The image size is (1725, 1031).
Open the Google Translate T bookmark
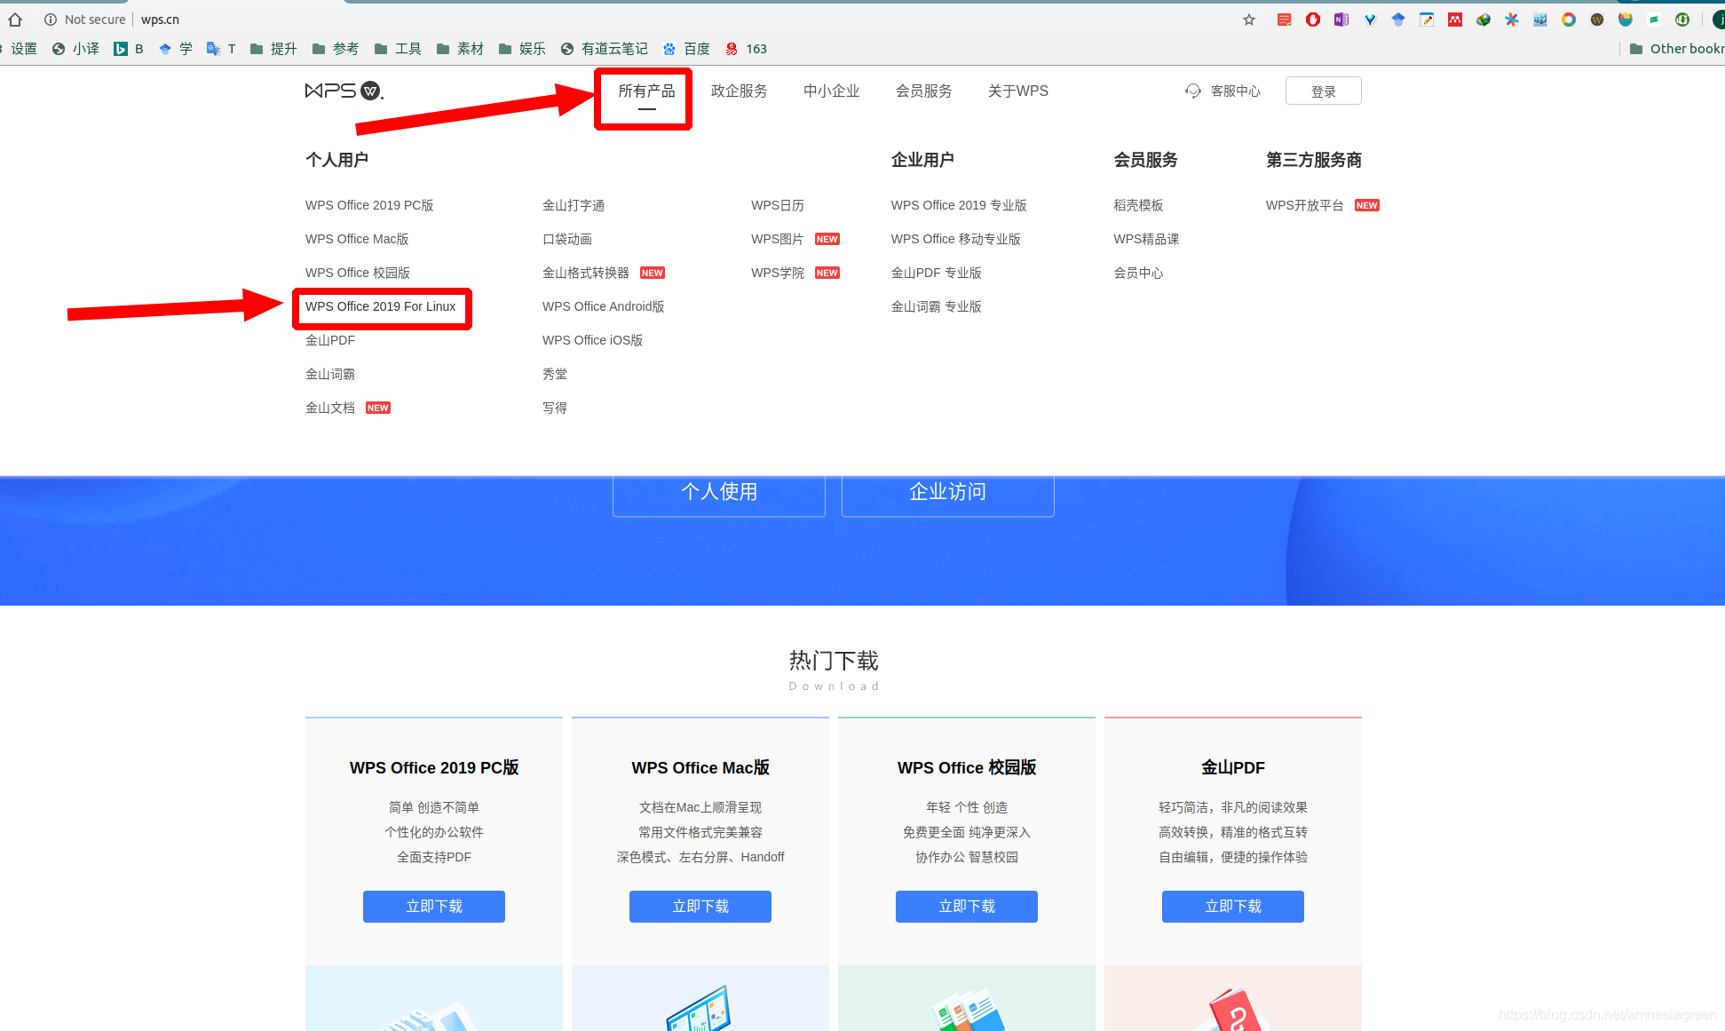(x=221, y=49)
